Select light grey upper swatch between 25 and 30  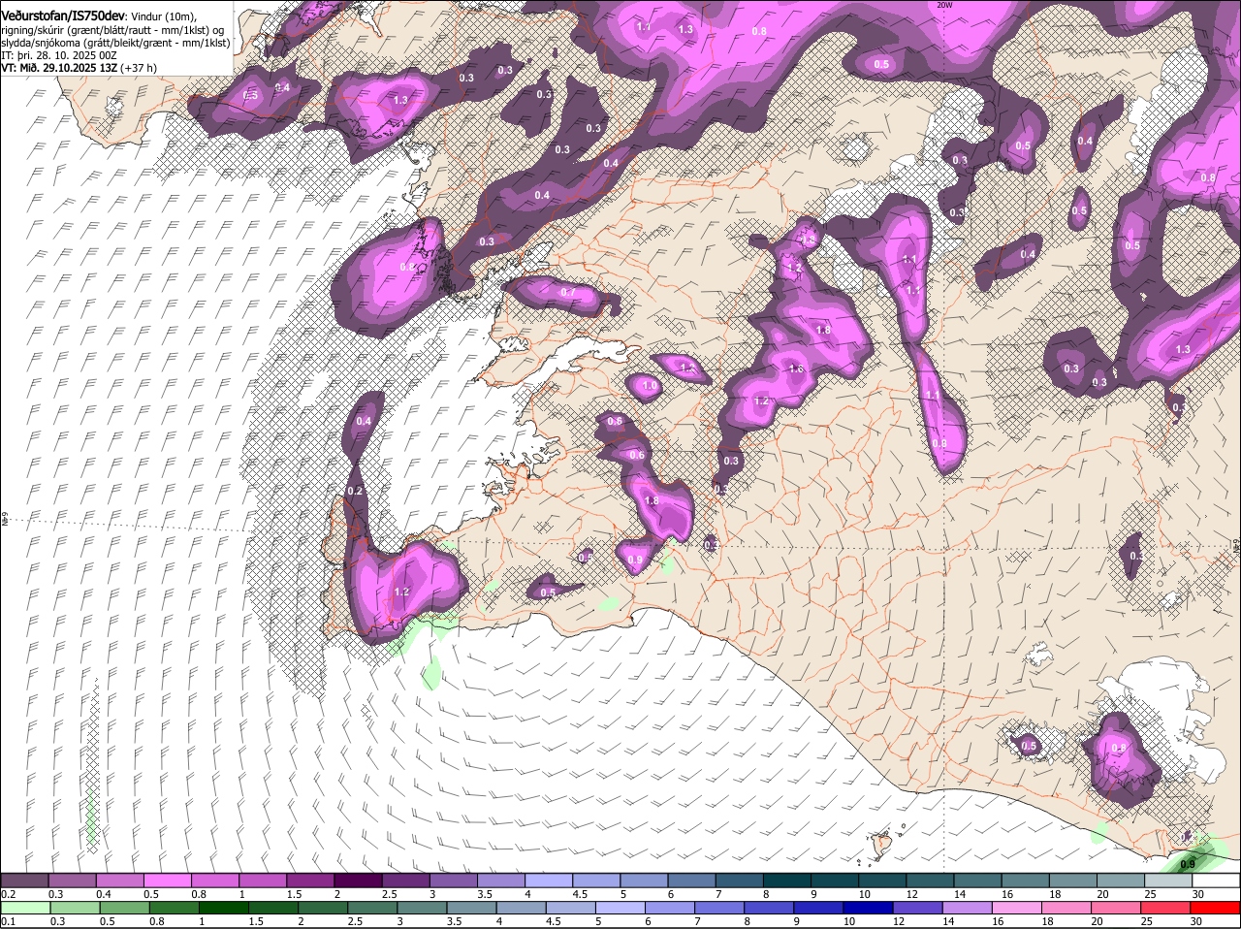[1167, 881]
